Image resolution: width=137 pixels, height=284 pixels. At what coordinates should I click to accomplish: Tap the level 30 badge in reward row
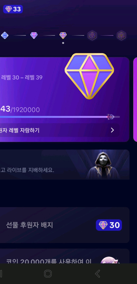[x=109, y=225]
